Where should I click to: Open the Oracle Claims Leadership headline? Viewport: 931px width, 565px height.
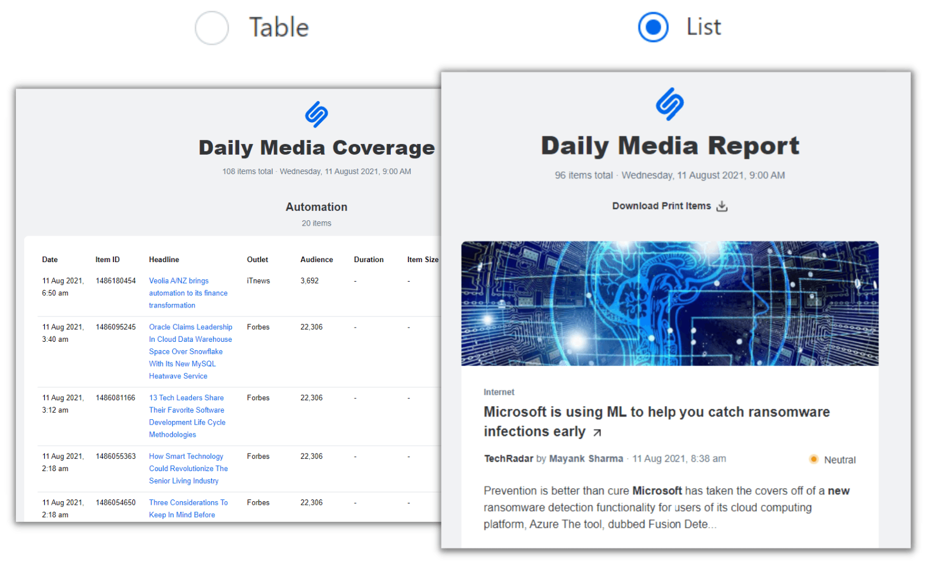[190, 351]
